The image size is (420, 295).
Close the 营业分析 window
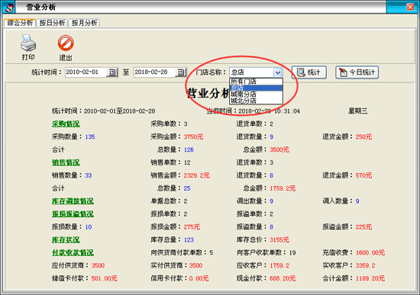point(410,7)
